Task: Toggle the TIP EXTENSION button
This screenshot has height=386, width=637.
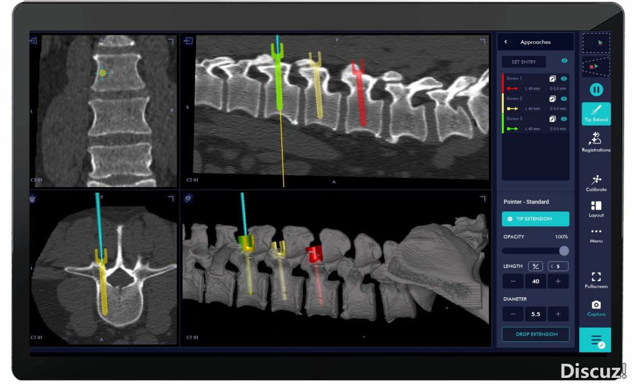Action: [536, 219]
